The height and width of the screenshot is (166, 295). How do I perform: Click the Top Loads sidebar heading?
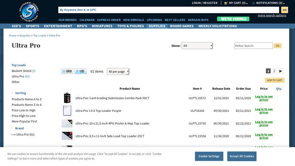(19, 65)
